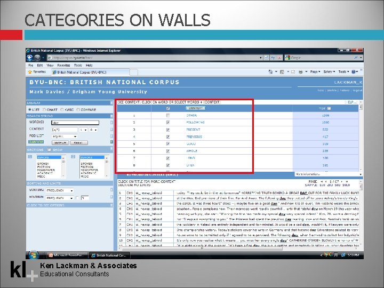Open the SORTING frequency dropdown

click(60, 190)
